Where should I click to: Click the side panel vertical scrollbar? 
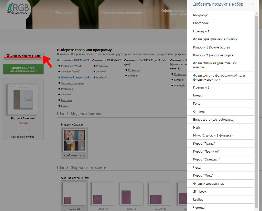pos(256,102)
